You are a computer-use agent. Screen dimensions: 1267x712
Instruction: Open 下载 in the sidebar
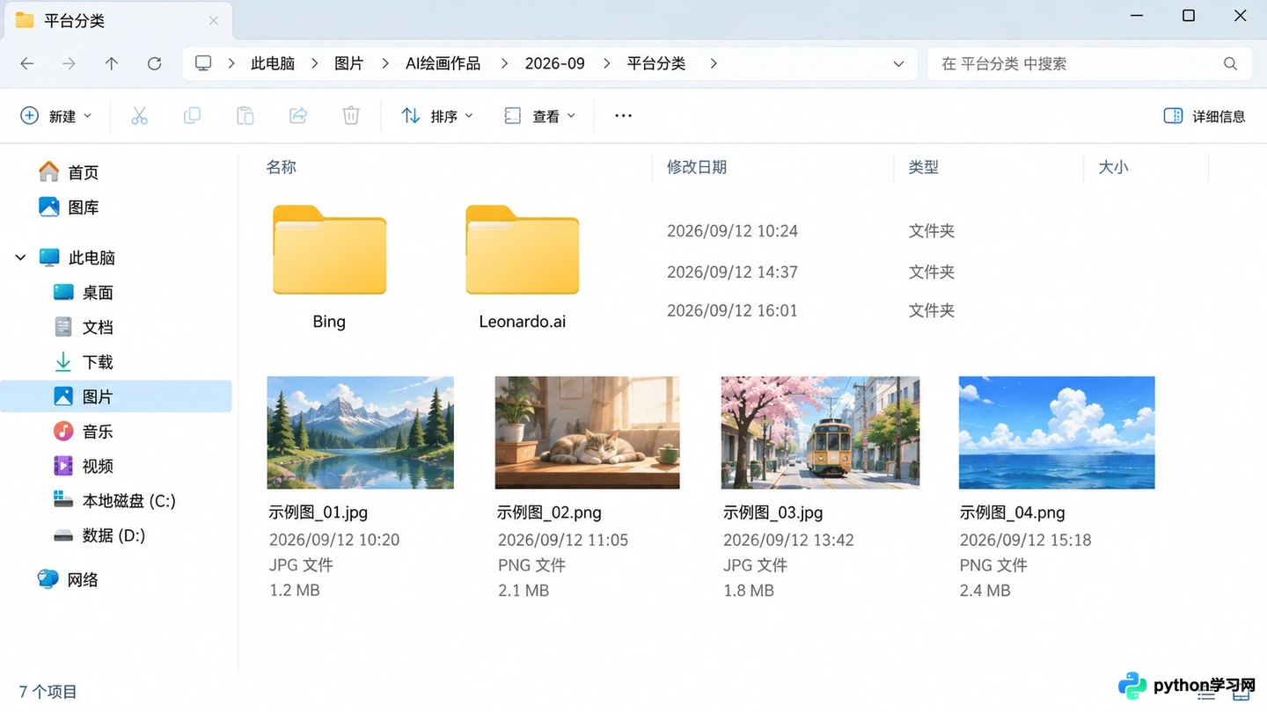pos(83,362)
